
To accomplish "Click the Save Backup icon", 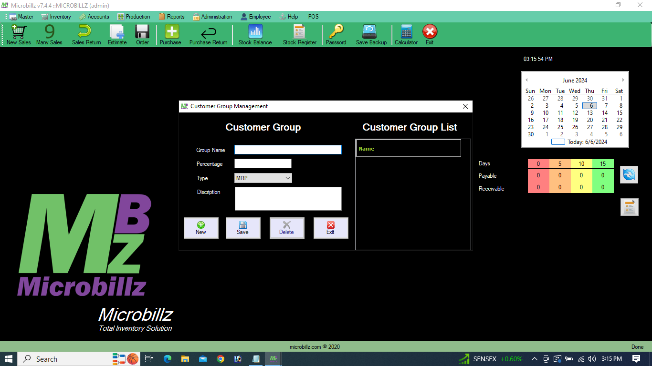I will point(371,34).
